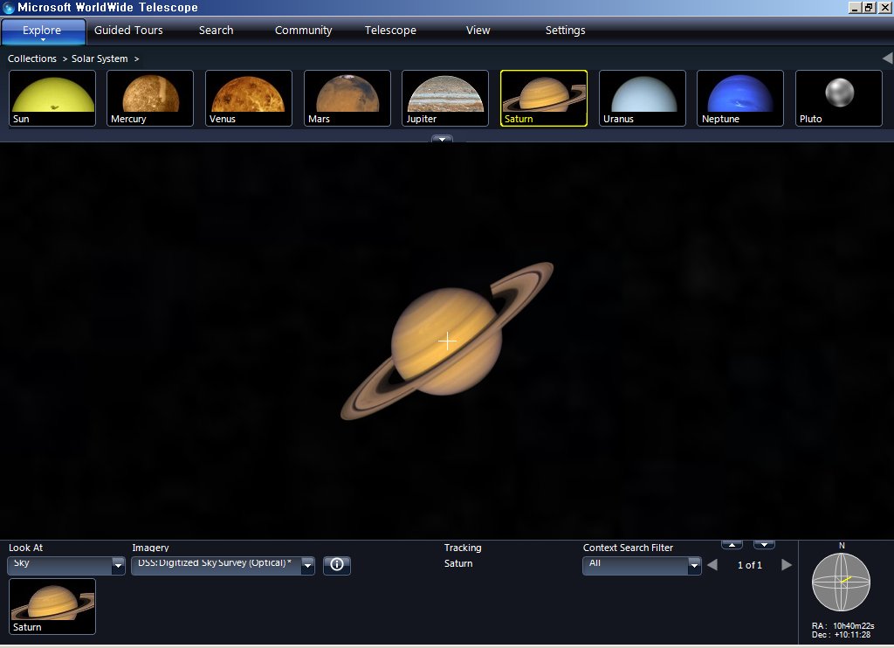The image size is (894, 648).
Task: Open the Community tab
Action: [303, 31]
